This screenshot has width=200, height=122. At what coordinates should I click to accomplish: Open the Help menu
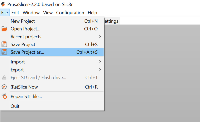click(92, 13)
